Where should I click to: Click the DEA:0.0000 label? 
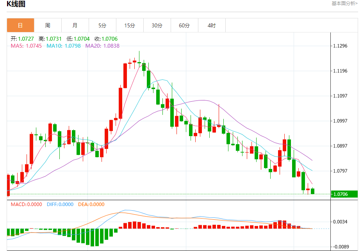tap(91, 204)
